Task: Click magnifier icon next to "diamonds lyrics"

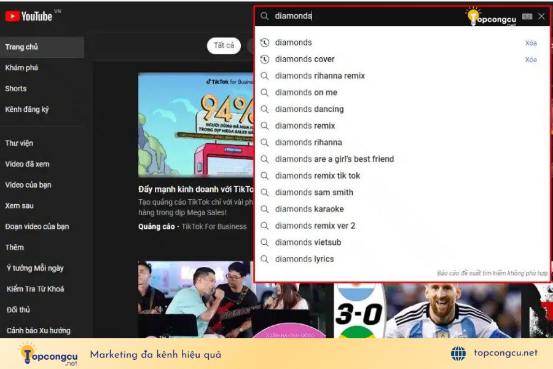Action: [264, 259]
